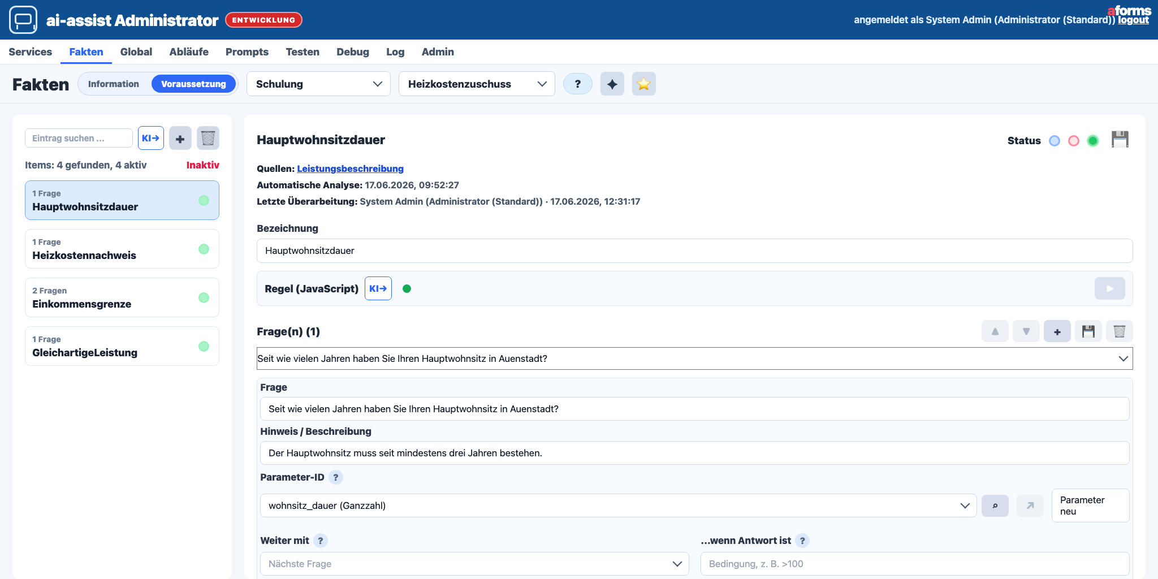Add a new entry with the plus icon in list panel
Image resolution: width=1158 pixels, height=579 pixels.
pos(180,138)
